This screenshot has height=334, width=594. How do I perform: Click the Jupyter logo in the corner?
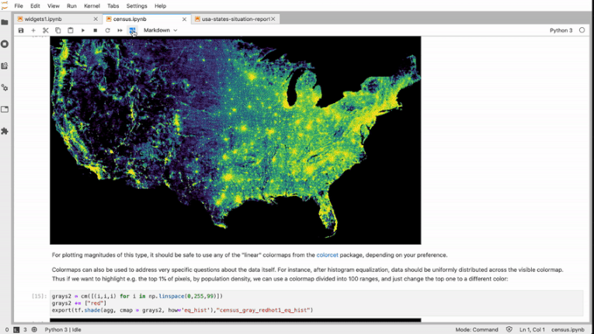pos(5,5)
